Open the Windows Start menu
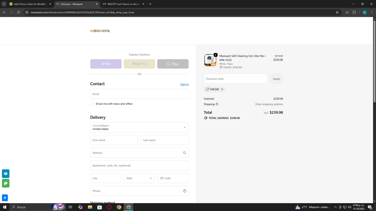 point(5,207)
